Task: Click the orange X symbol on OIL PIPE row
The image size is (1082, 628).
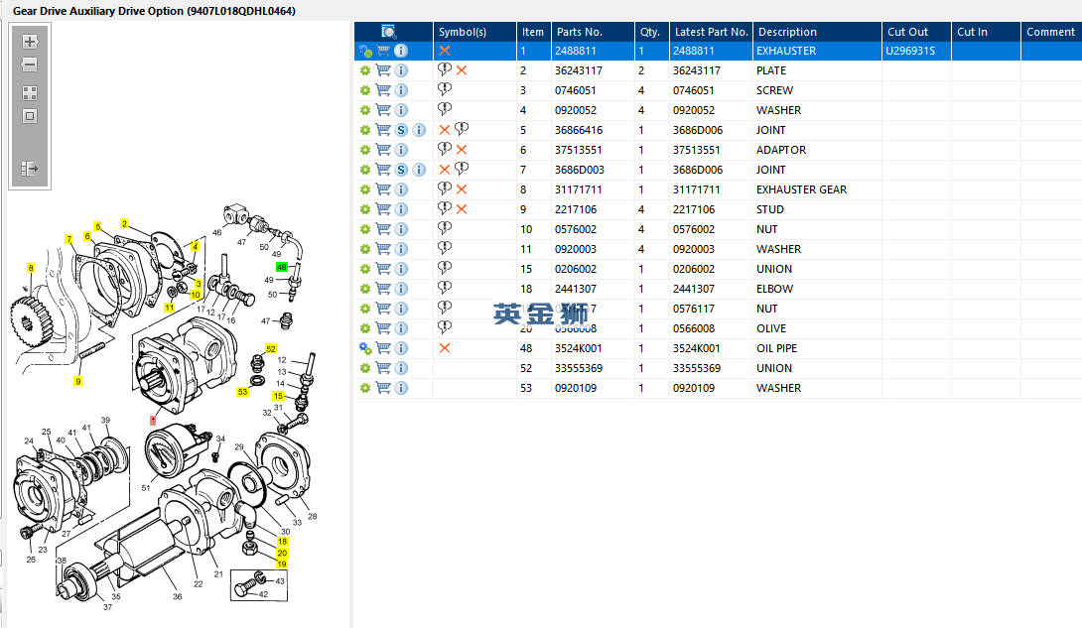Action: click(445, 348)
